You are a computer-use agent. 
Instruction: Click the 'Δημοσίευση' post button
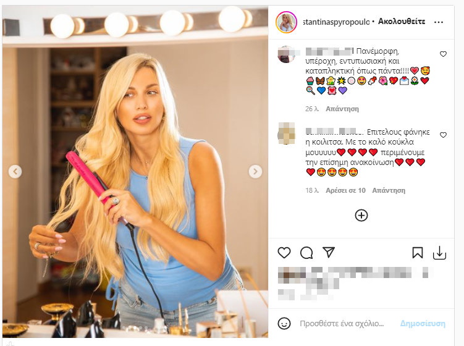423,324
